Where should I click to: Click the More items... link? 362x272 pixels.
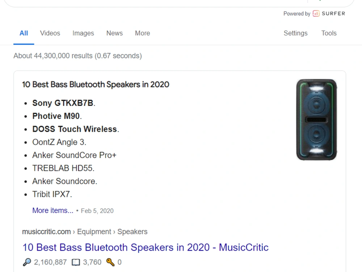(x=52, y=210)
